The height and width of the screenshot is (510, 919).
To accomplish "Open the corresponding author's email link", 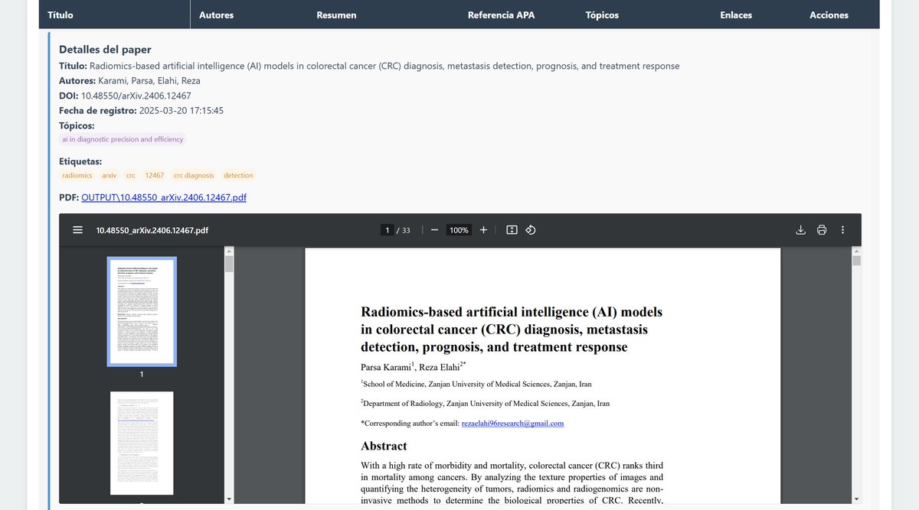I will coord(512,423).
